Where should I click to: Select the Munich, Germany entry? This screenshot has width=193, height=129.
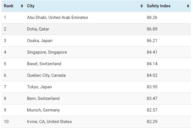(44, 110)
